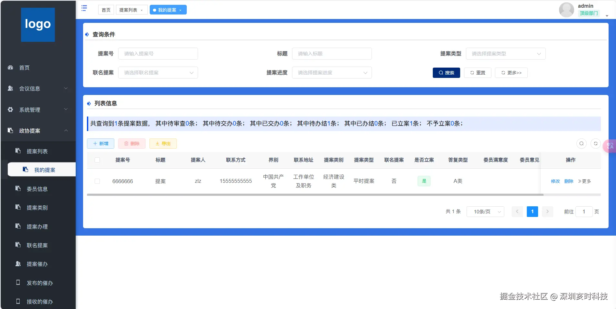Click the 首页 dashboard icon in sidebar

click(10, 68)
